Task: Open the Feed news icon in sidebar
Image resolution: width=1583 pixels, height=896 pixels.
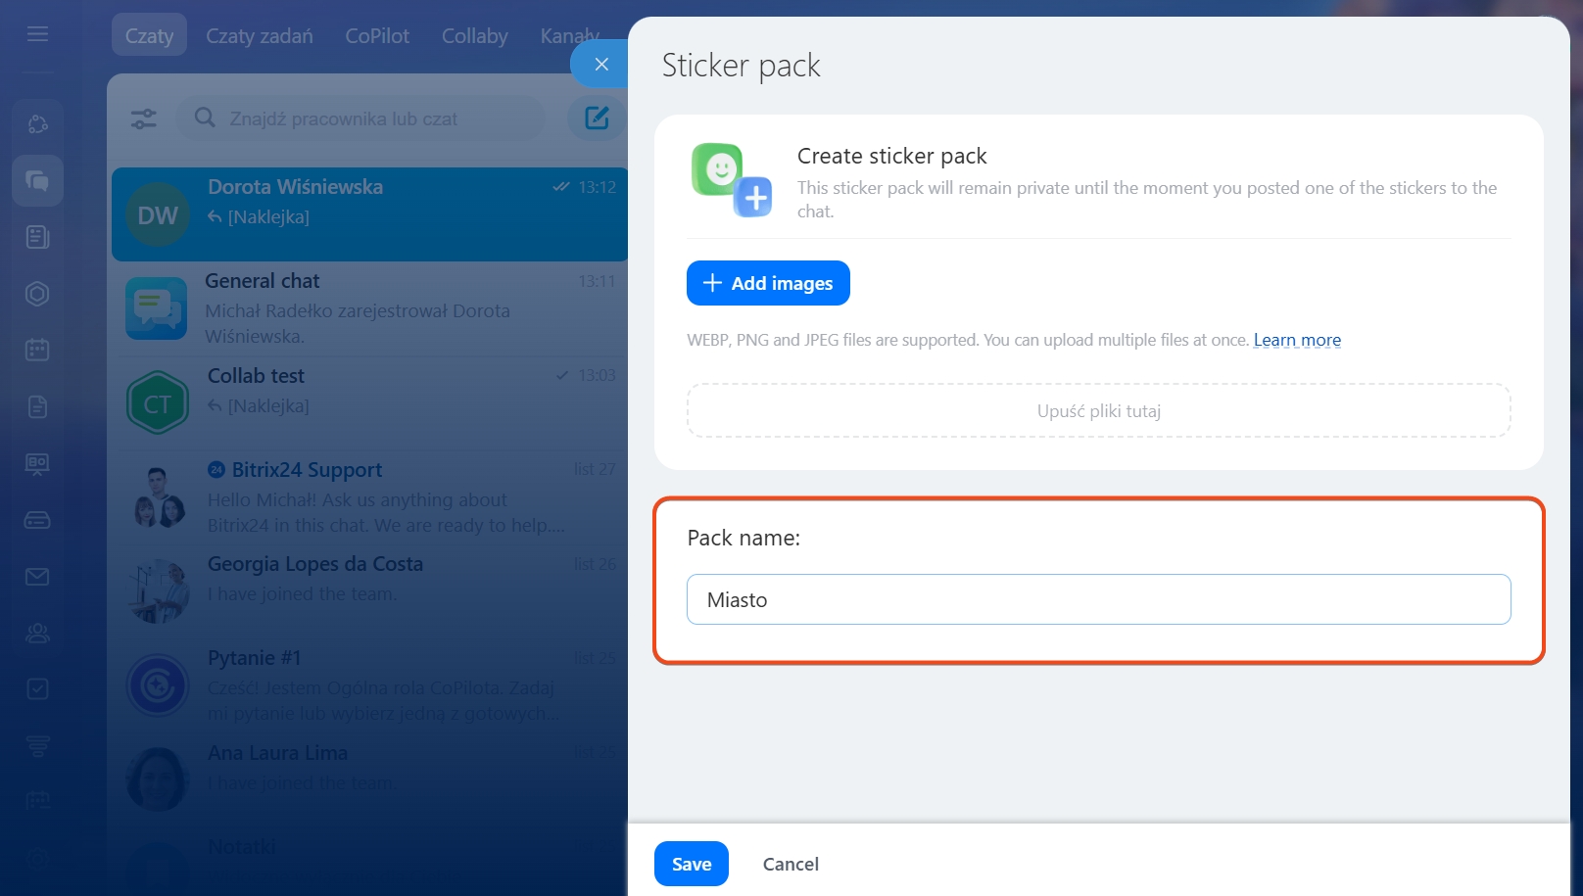Action: tap(37, 237)
